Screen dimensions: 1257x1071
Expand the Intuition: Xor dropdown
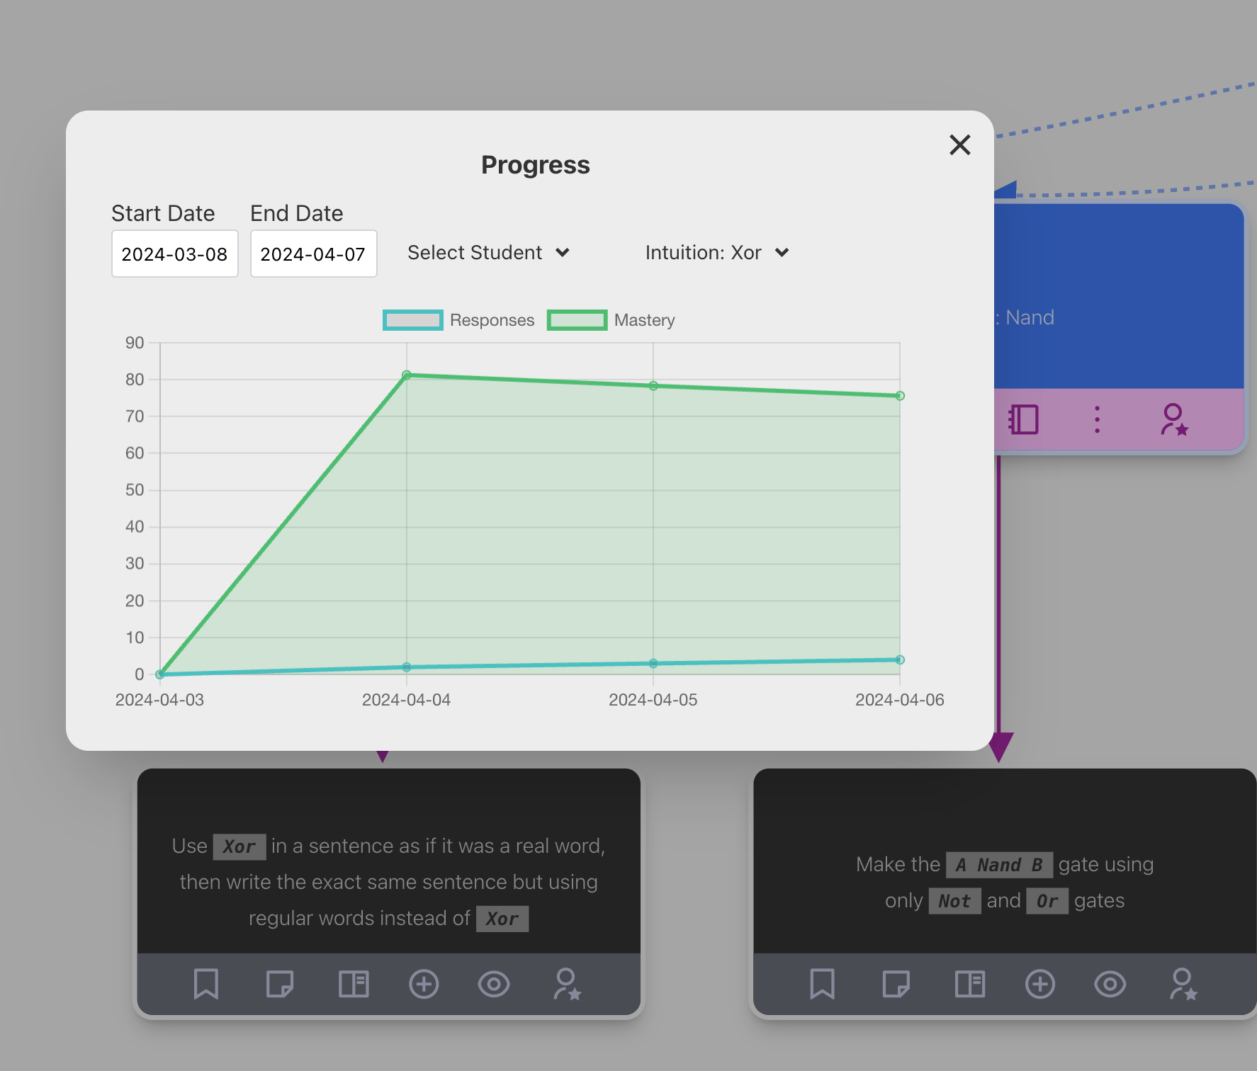[716, 253]
